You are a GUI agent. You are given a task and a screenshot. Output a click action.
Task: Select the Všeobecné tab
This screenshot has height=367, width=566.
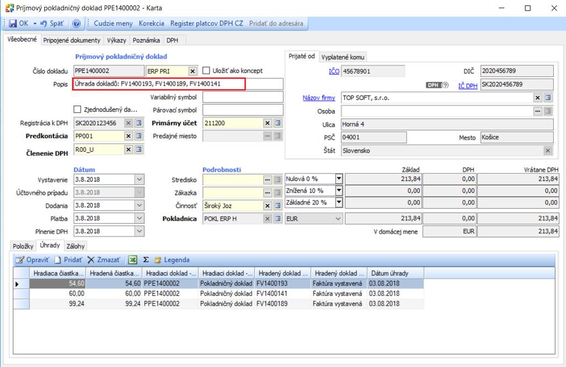(x=22, y=39)
